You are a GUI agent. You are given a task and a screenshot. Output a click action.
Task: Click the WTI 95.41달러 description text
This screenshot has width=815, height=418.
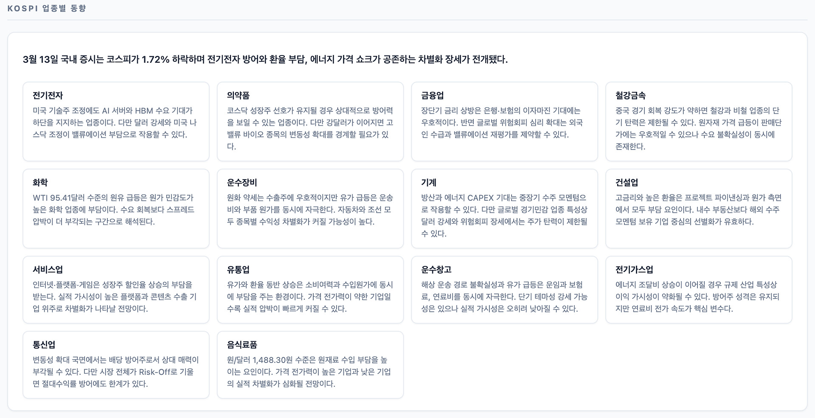(113, 210)
